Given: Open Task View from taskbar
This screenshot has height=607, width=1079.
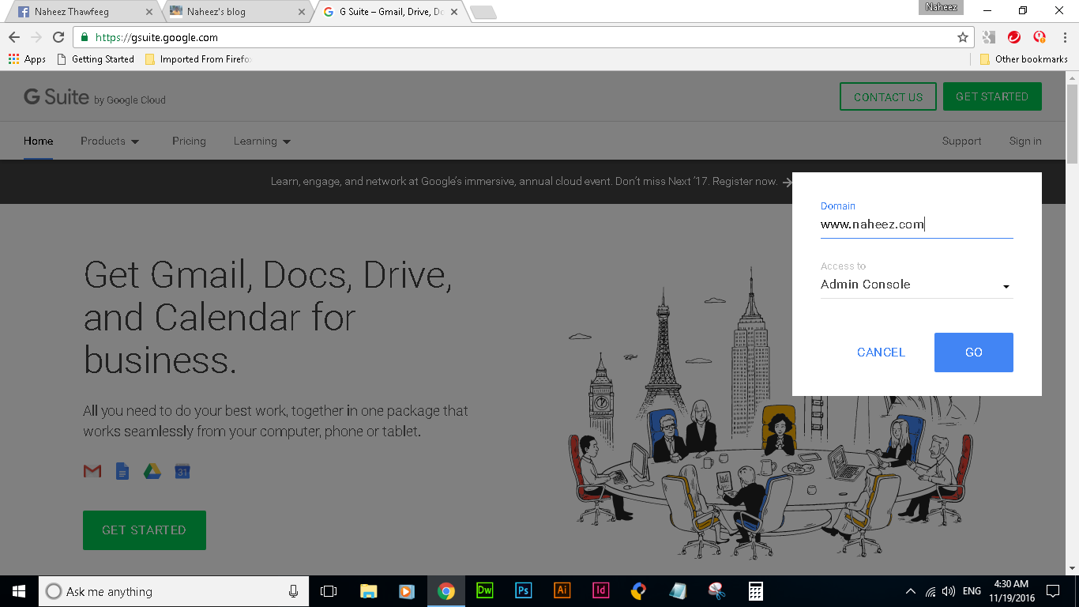Looking at the screenshot, I should point(329,591).
